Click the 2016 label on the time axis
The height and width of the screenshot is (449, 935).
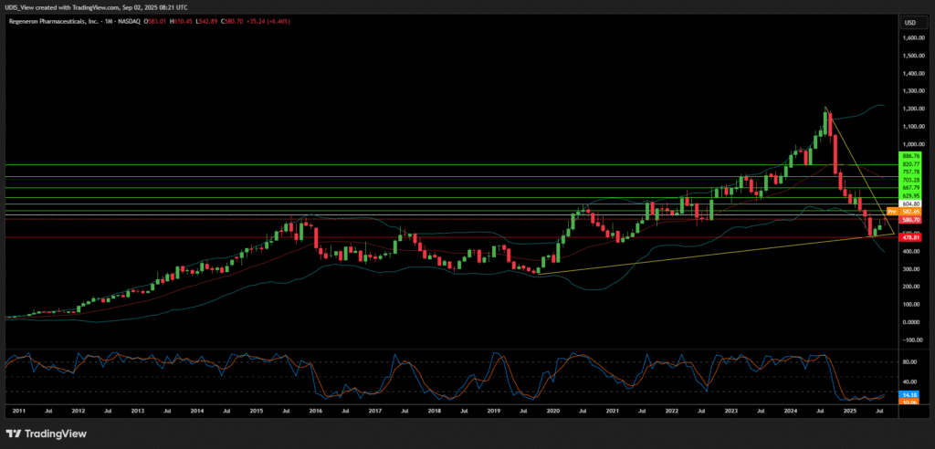315,412
